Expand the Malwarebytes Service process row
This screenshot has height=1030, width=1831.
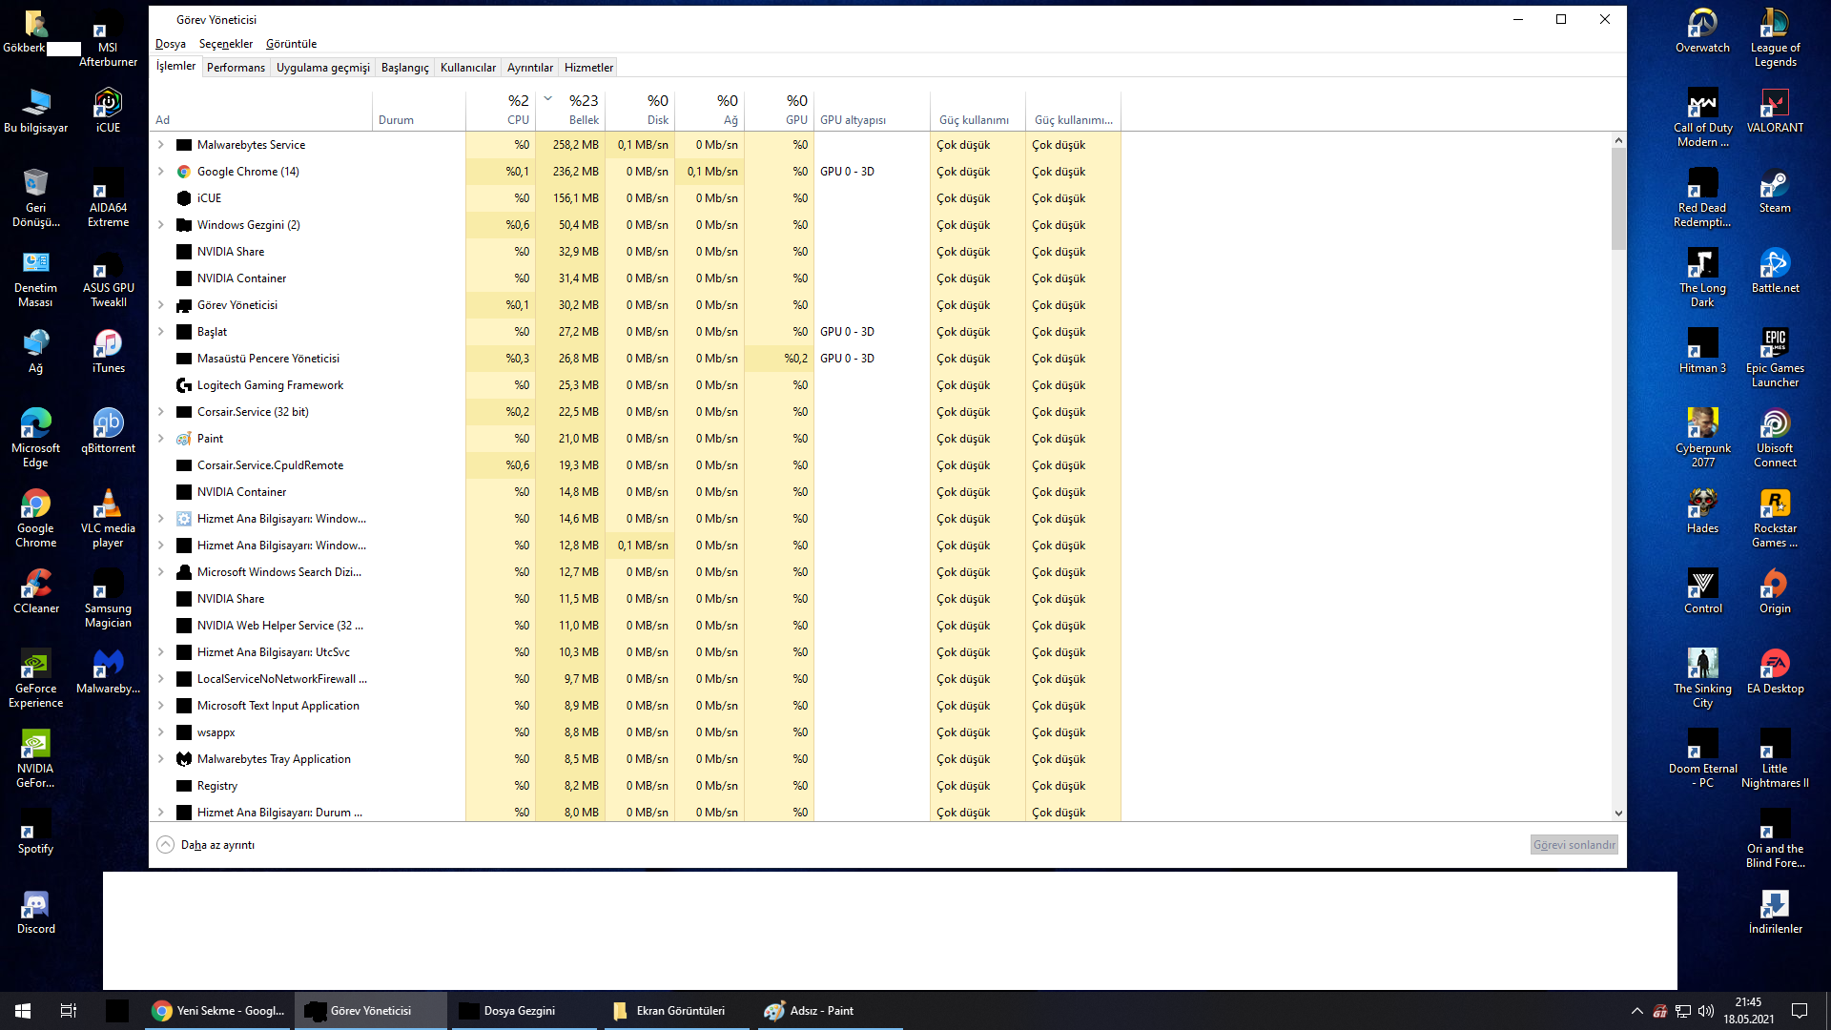coord(161,145)
